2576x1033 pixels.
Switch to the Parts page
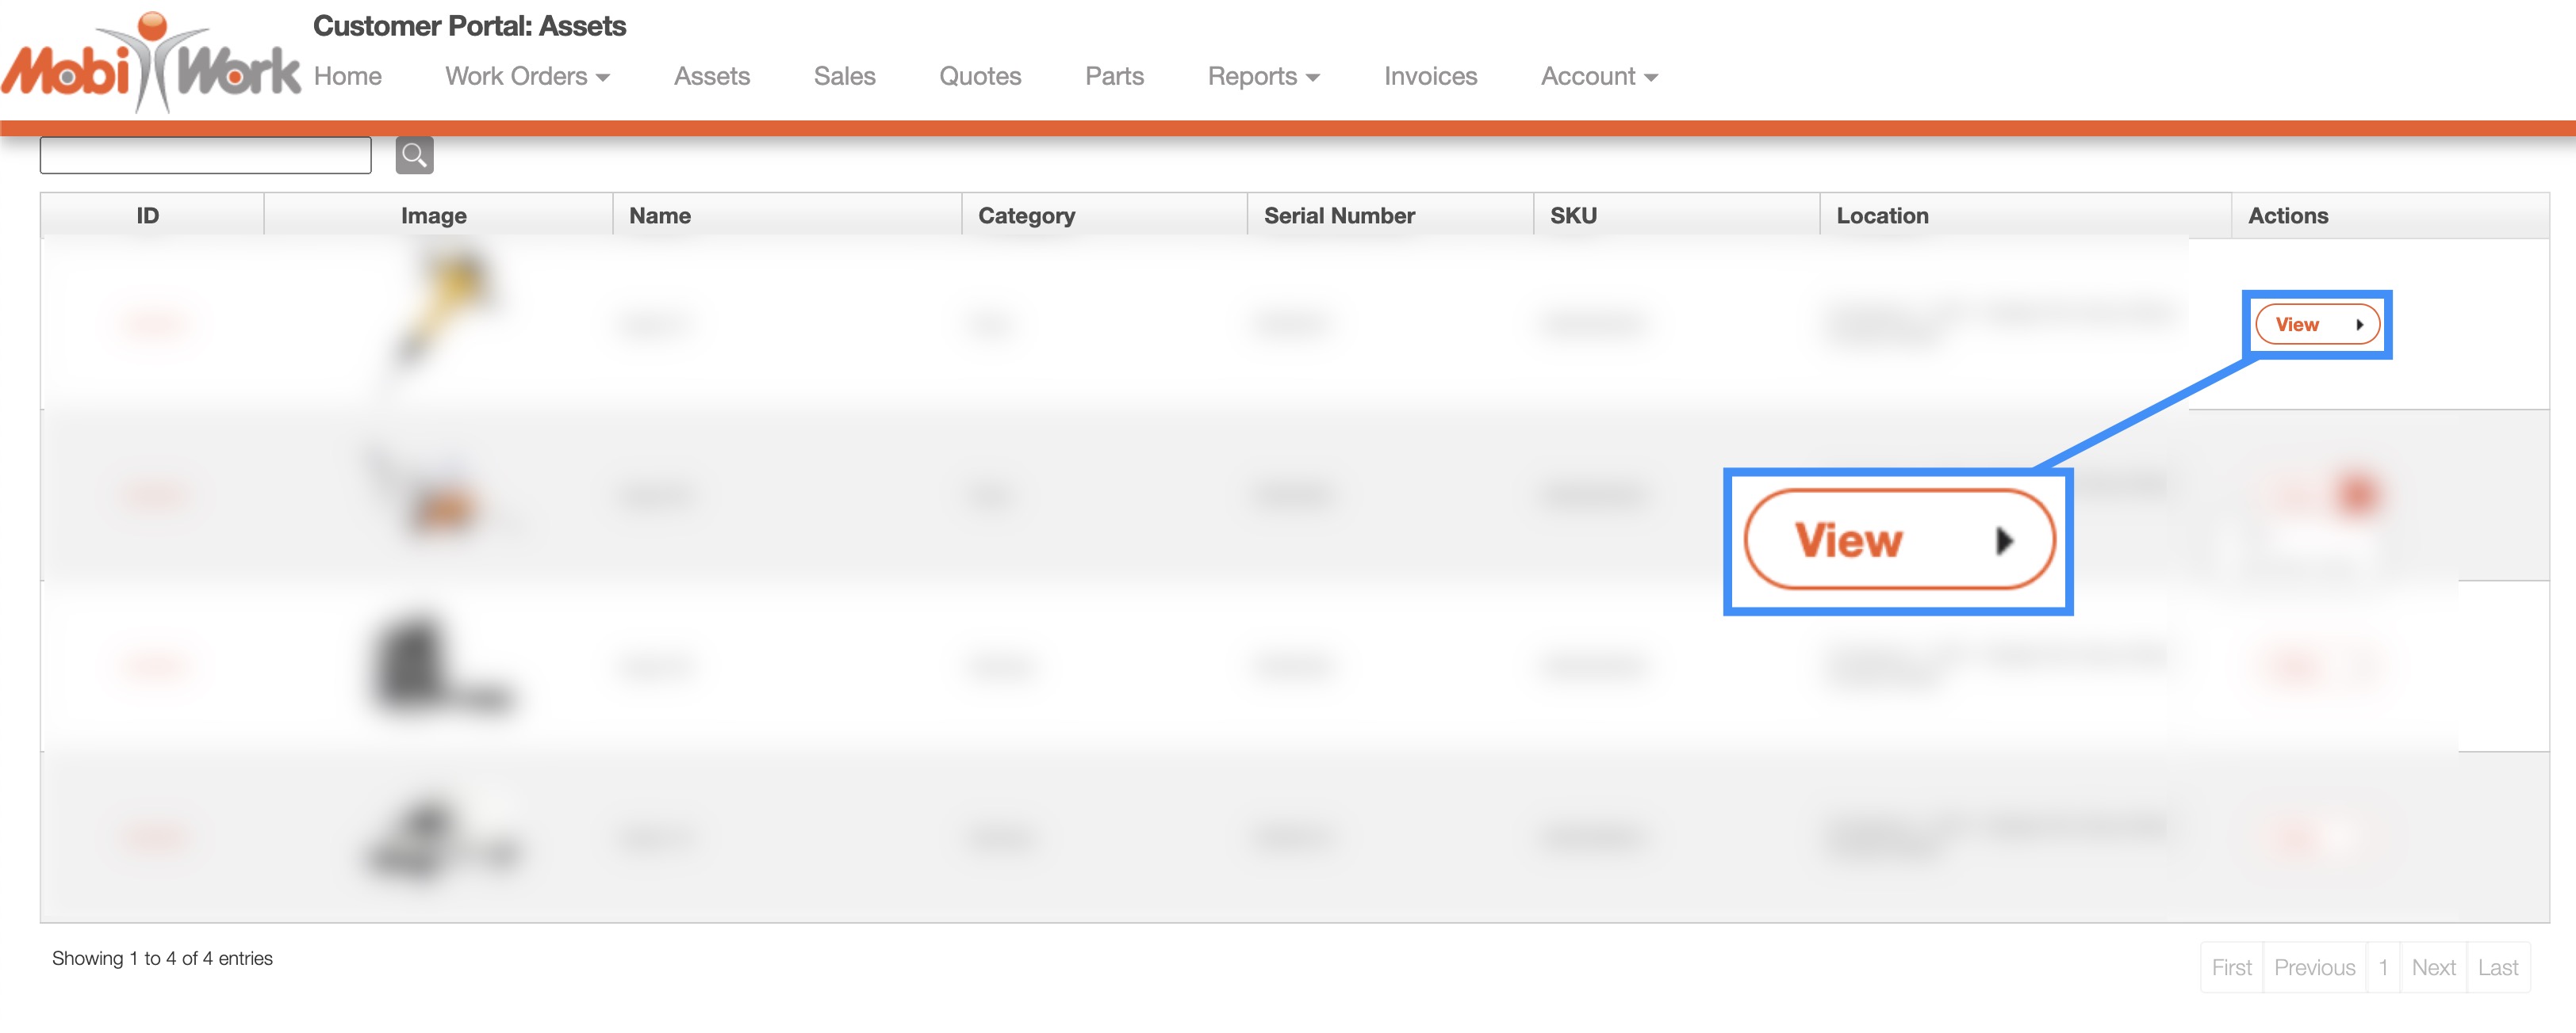coord(1114,77)
